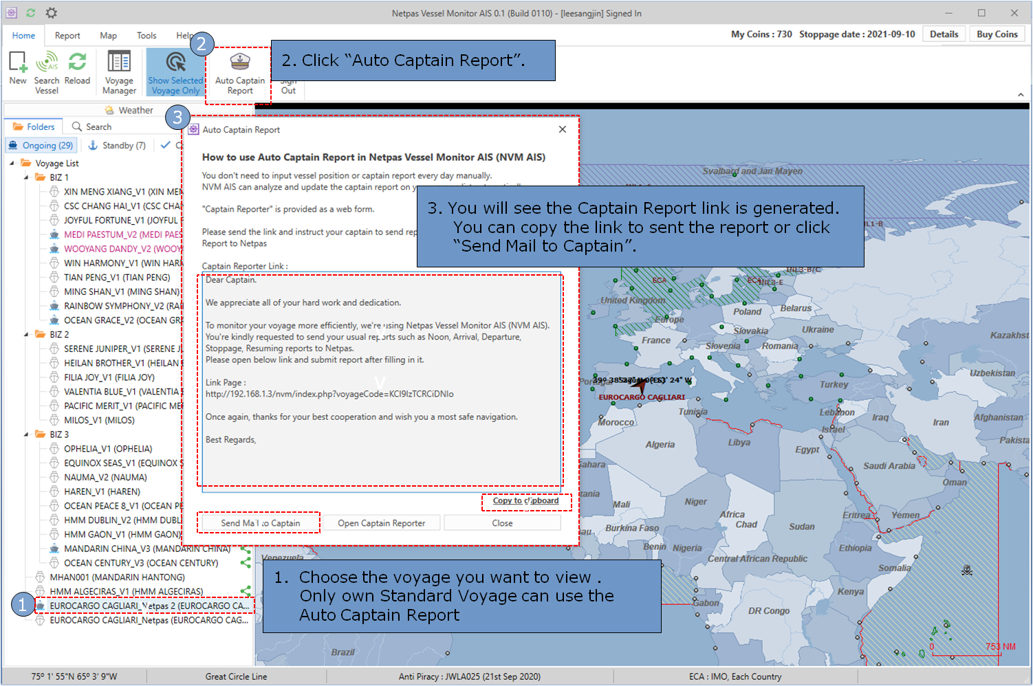The width and height of the screenshot is (1033, 686).
Task: Click Send Mail to Captain
Action: 260,523
